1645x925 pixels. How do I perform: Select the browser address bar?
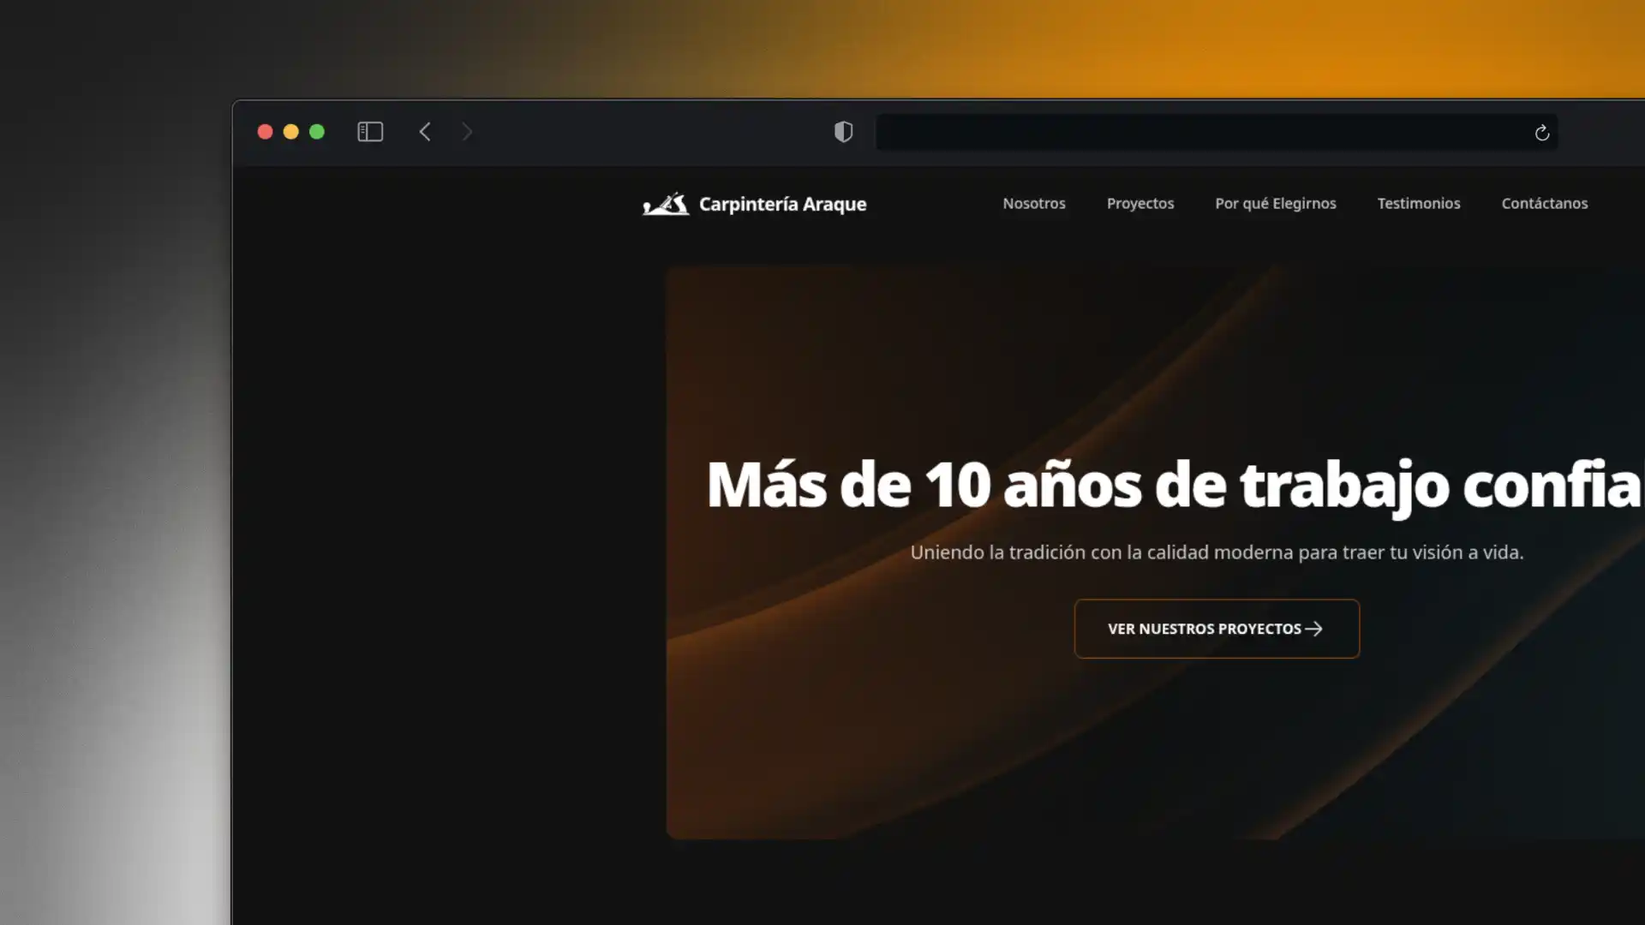point(1199,132)
